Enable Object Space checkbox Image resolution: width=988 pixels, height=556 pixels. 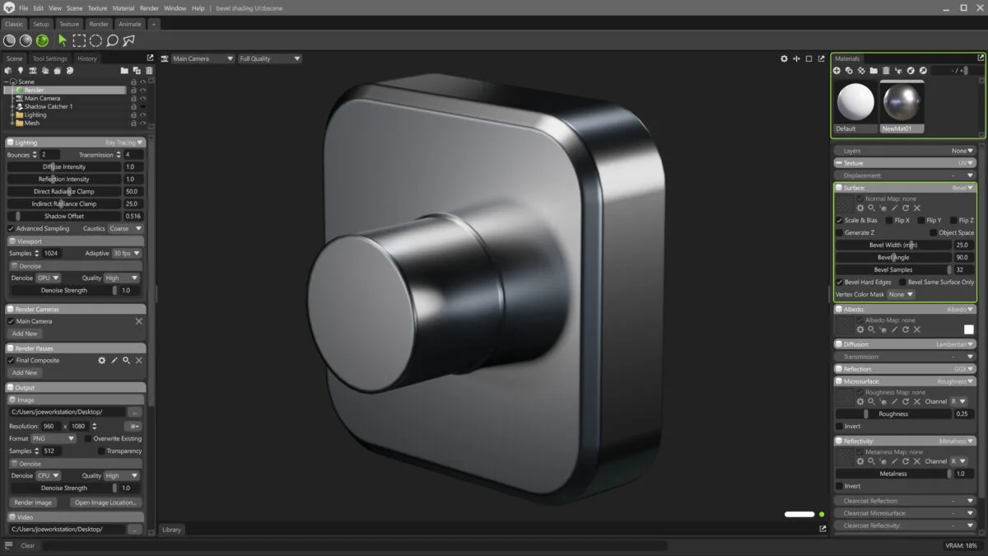[934, 233]
